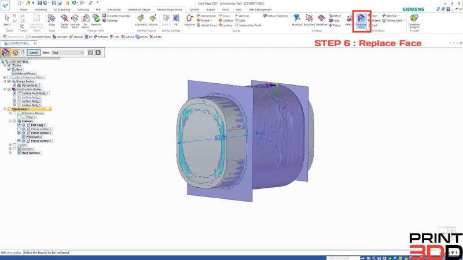The width and height of the screenshot is (463, 260).
Task: Open the Fill Holes tool
Action: click(85, 21)
